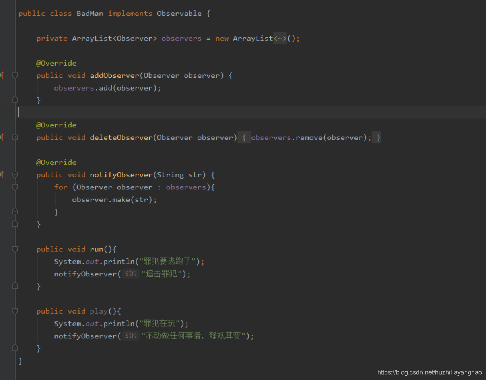Click the play method name
486x380 pixels.
99,311
